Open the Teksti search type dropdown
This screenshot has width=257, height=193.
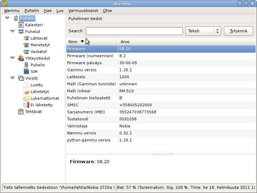point(203,31)
